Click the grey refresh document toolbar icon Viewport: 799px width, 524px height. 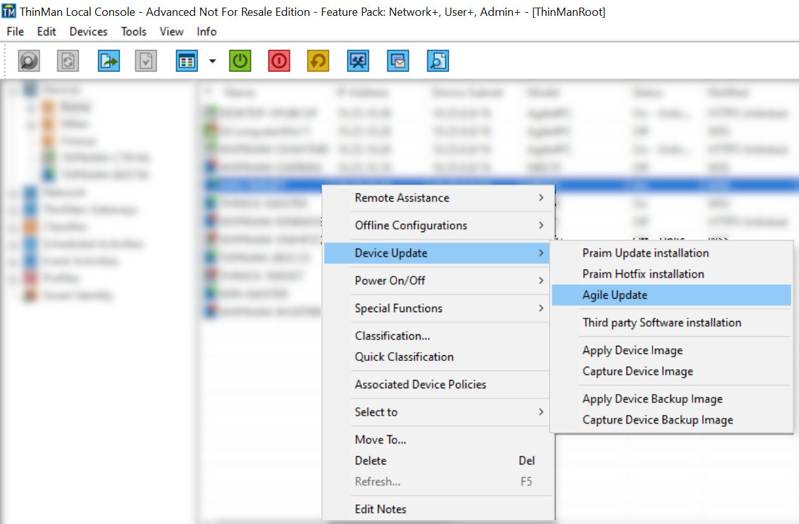68,61
